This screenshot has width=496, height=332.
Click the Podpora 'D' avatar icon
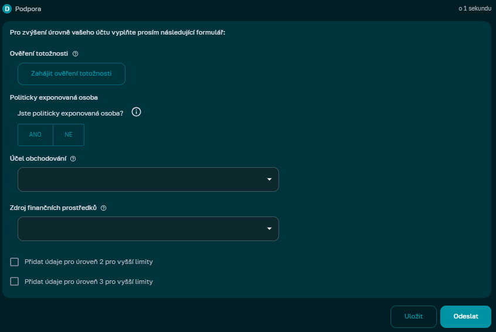click(8, 9)
